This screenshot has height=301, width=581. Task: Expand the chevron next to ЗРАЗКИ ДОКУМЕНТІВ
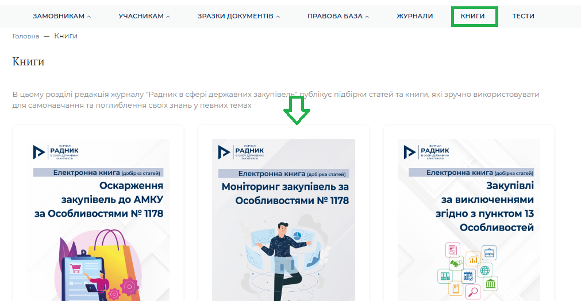tap(278, 17)
